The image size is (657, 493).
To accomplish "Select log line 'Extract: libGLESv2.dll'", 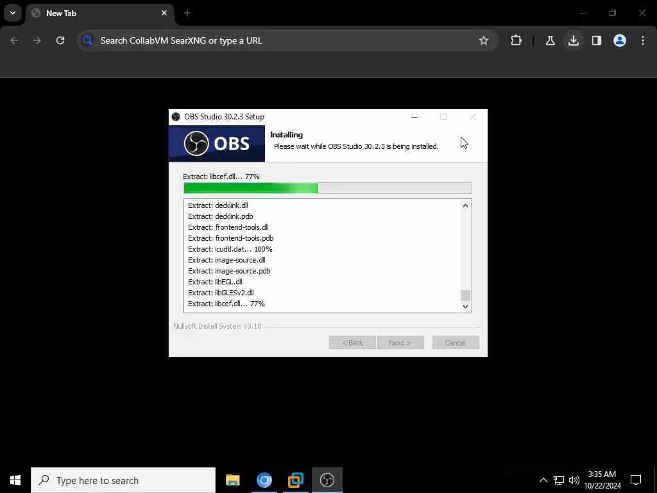I will click(x=221, y=293).
